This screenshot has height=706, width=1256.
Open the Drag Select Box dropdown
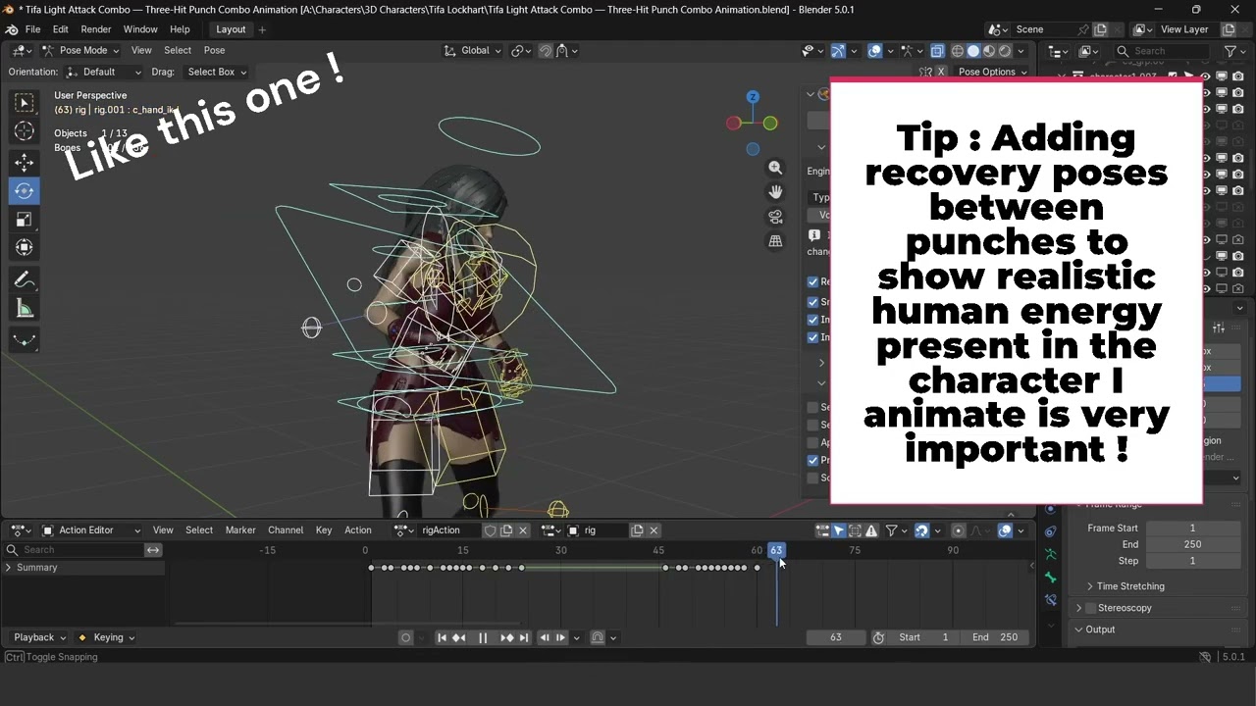[216, 72]
